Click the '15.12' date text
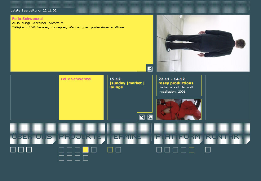 point(115,79)
